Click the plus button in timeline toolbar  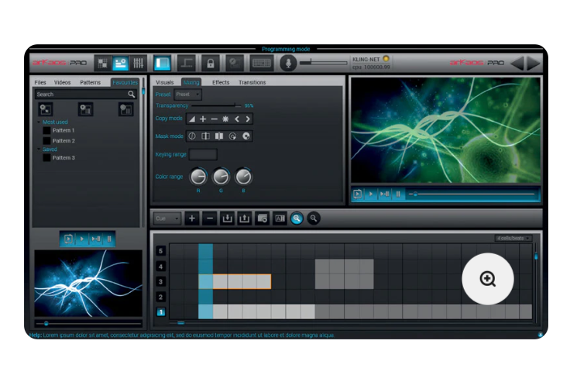(192, 218)
